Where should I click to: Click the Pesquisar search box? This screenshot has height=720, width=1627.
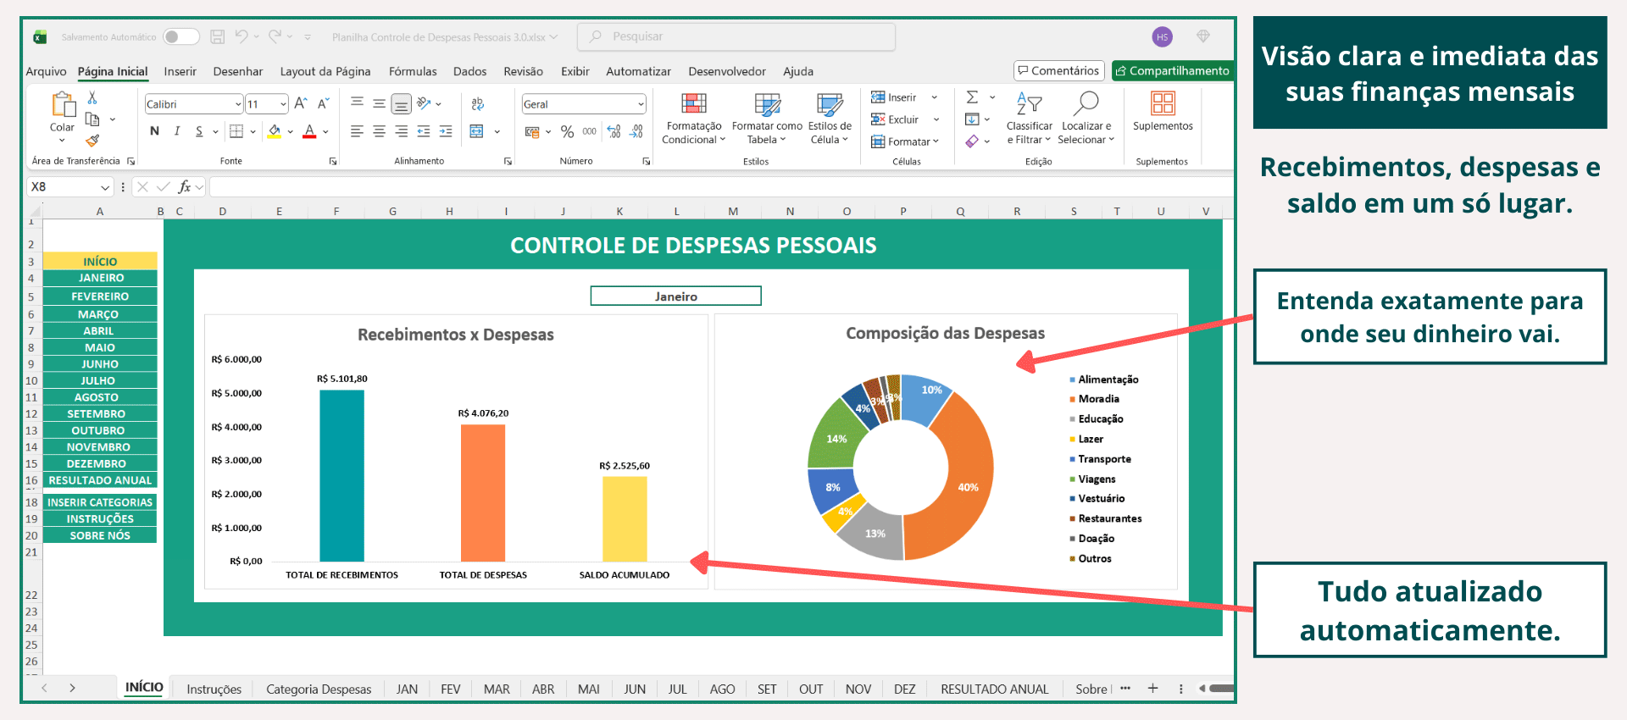pyautogui.click(x=736, y=36)
